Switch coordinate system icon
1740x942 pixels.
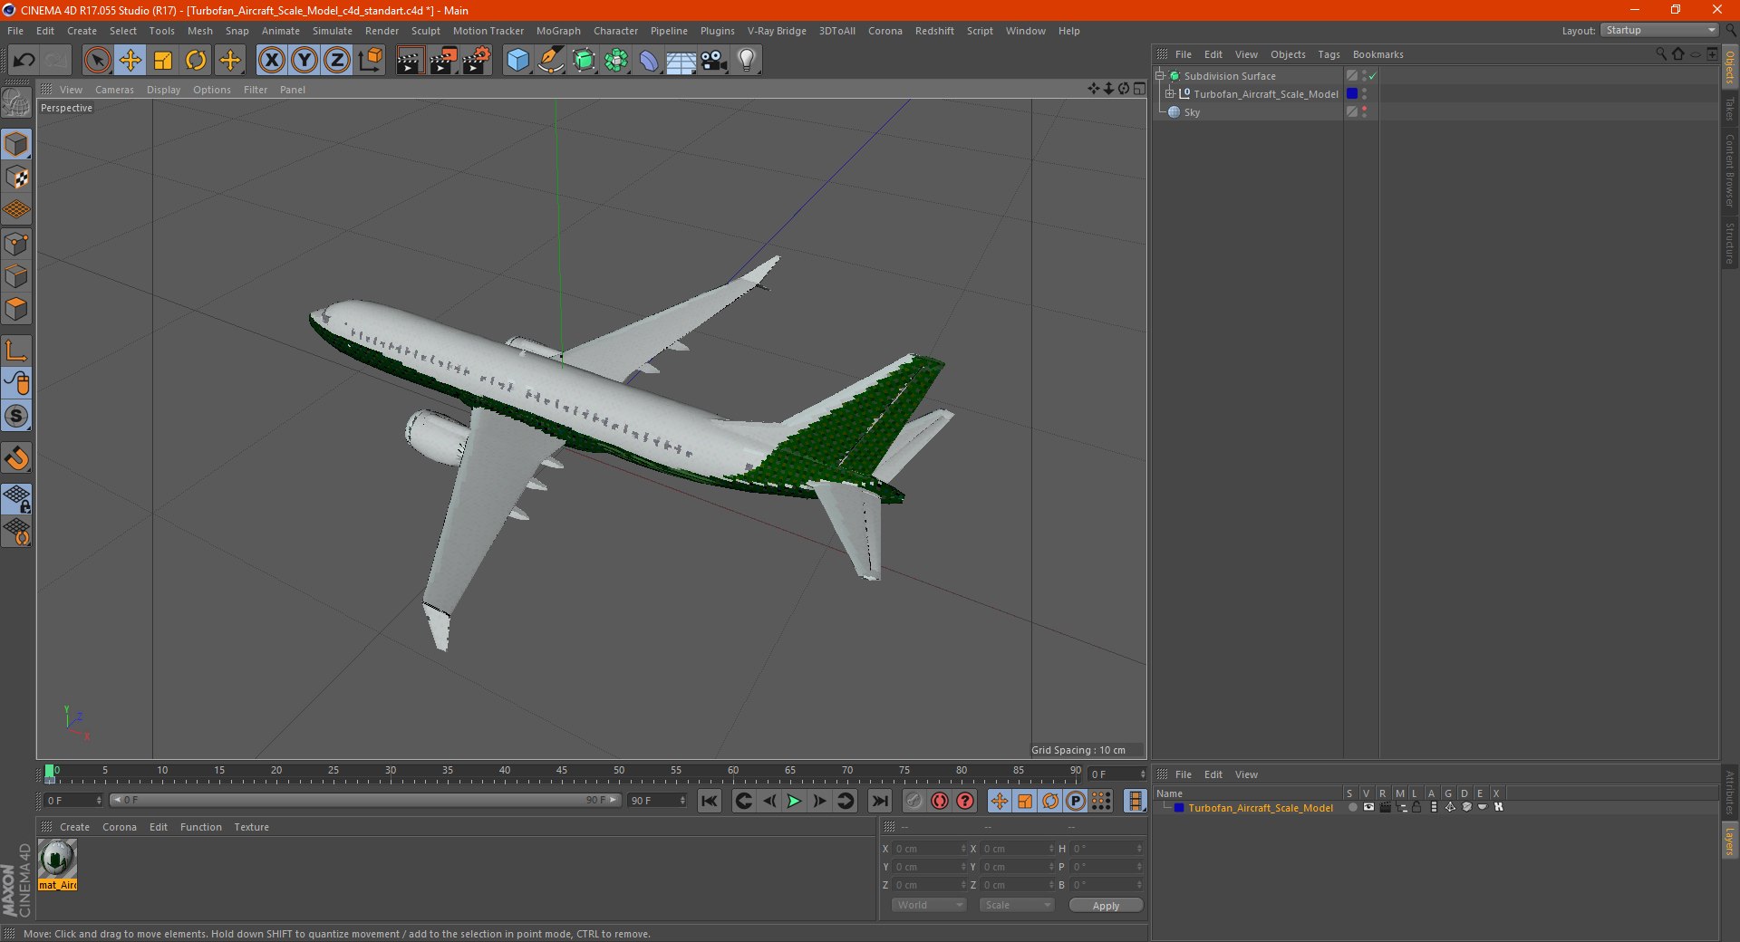(370, 61)
